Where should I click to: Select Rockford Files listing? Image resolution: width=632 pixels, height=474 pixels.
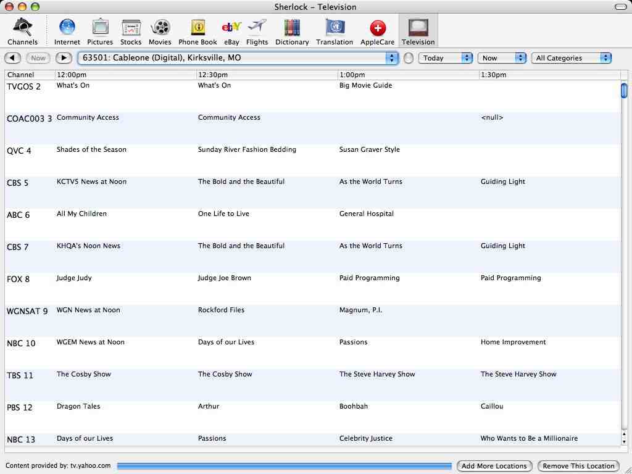(222, 310)
